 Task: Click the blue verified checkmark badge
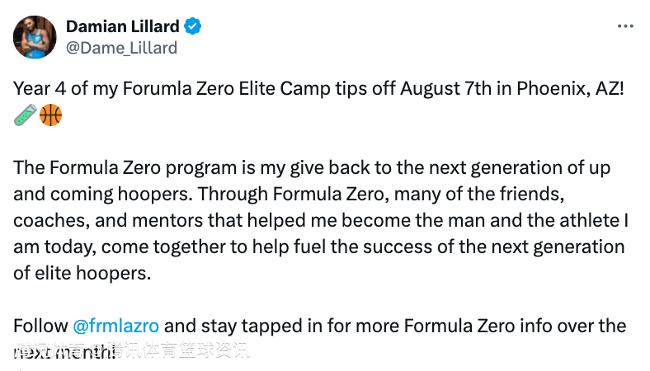tap(192, 26)
